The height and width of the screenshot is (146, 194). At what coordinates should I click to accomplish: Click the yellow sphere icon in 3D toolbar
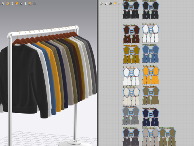(30, 4)
